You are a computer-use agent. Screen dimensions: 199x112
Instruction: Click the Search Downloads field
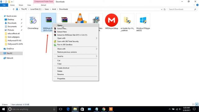pyautogui.click(x=182, y=9)
